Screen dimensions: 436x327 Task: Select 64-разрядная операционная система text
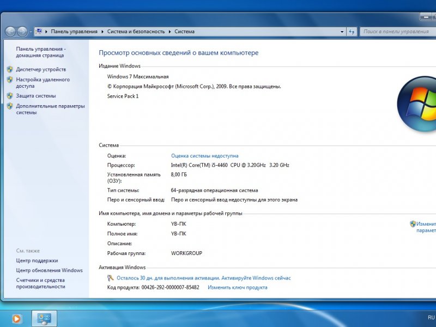(x=214, y=190)
